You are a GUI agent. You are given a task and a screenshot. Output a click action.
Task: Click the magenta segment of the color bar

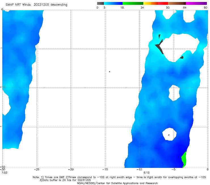click(x=196, y=3)
